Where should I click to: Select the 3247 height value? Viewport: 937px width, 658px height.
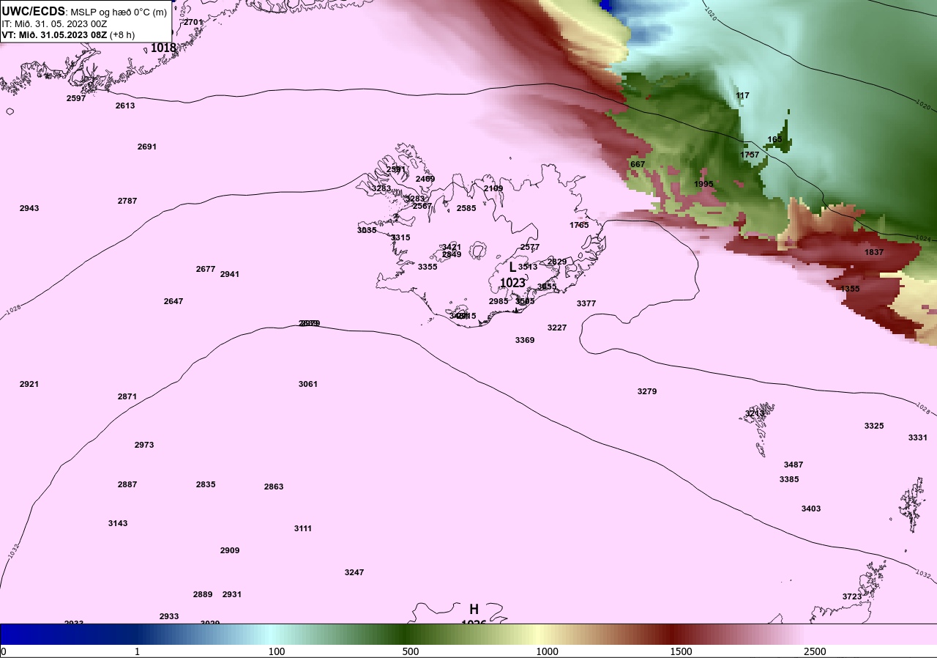click(x=354, y=572)
